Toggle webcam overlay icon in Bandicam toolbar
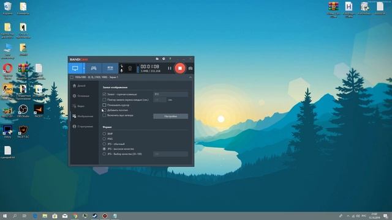Screen dimensions: 392x220 [130, 68]
